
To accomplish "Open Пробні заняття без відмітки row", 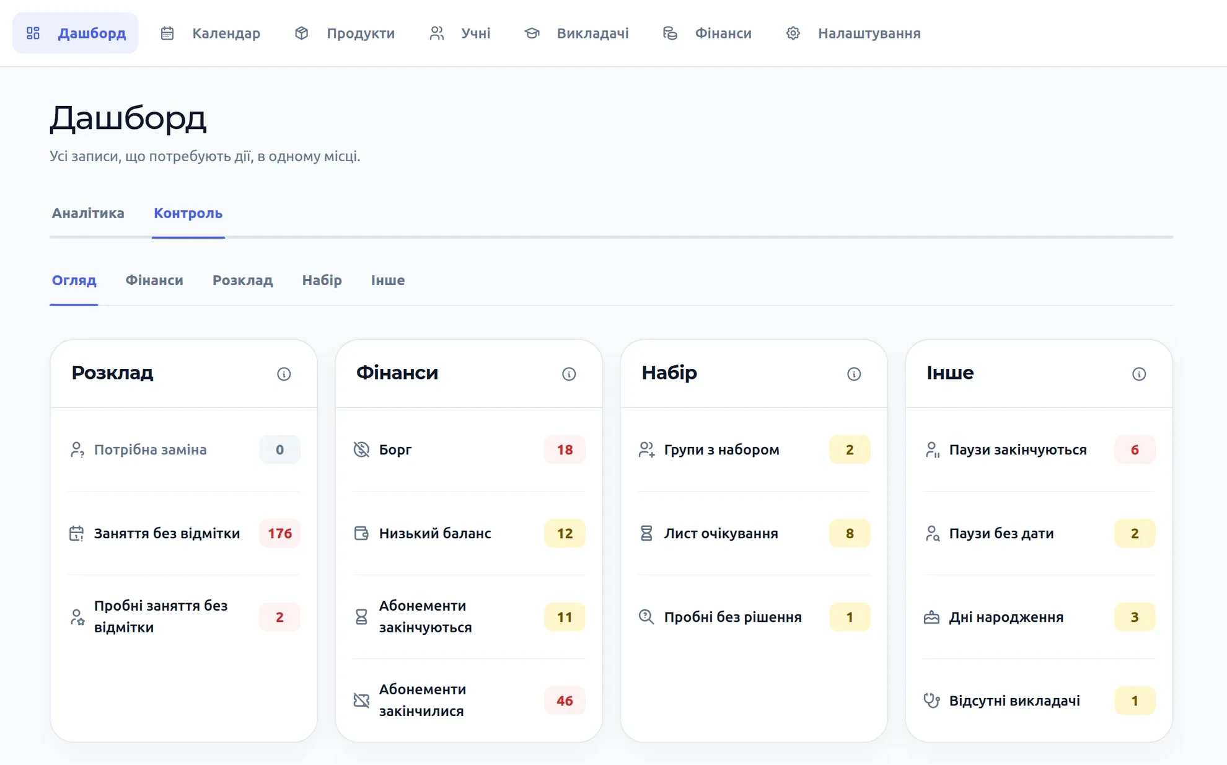I will click(184, 617).
